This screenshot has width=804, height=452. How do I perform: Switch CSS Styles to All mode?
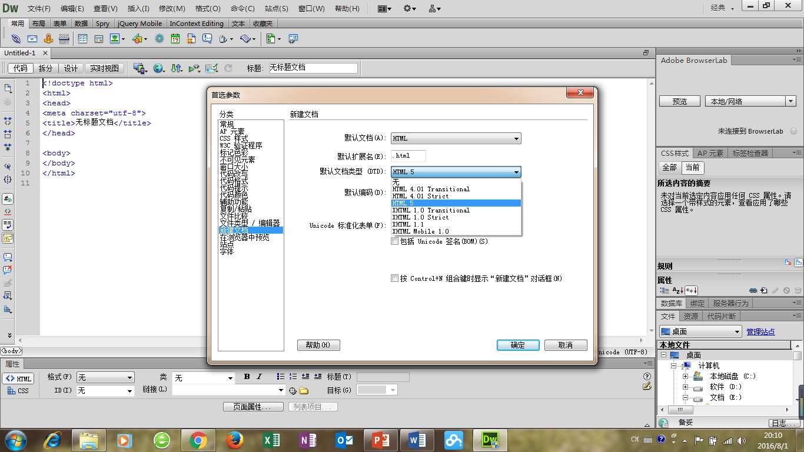point(670,168)
